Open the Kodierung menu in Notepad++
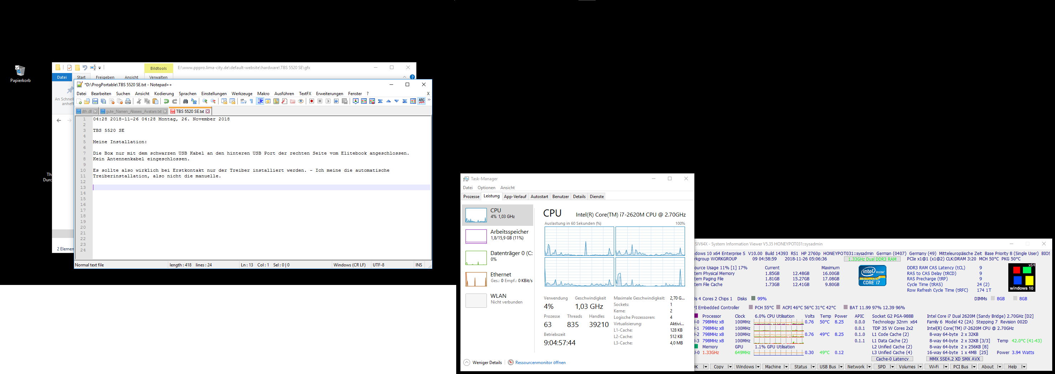Image resolution: width=1055 pixels, height=374 pixels. 164,94
